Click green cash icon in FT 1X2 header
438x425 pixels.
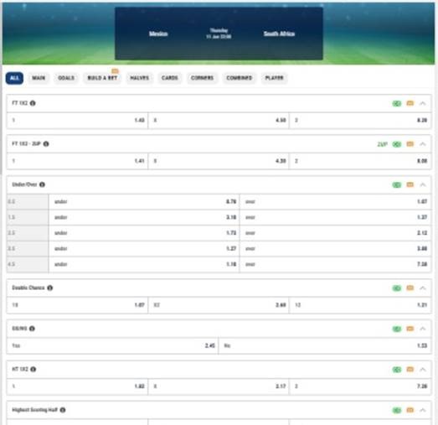pos(397,103)
